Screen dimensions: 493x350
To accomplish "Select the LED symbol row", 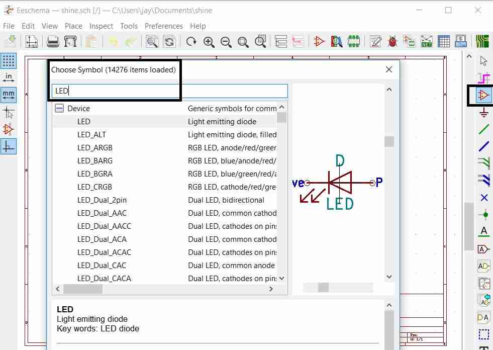I will pos(165,122).
